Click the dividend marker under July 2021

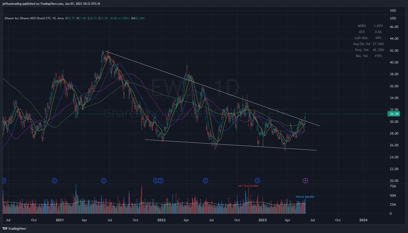pos(104,180)
